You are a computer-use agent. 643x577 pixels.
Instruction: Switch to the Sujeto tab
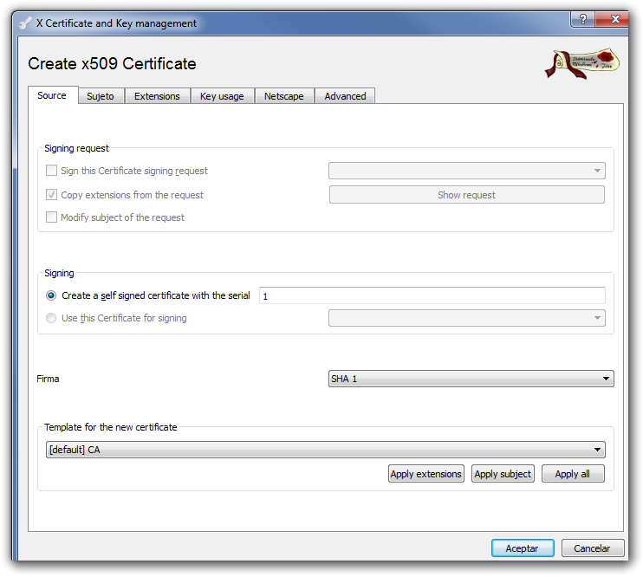101,96
